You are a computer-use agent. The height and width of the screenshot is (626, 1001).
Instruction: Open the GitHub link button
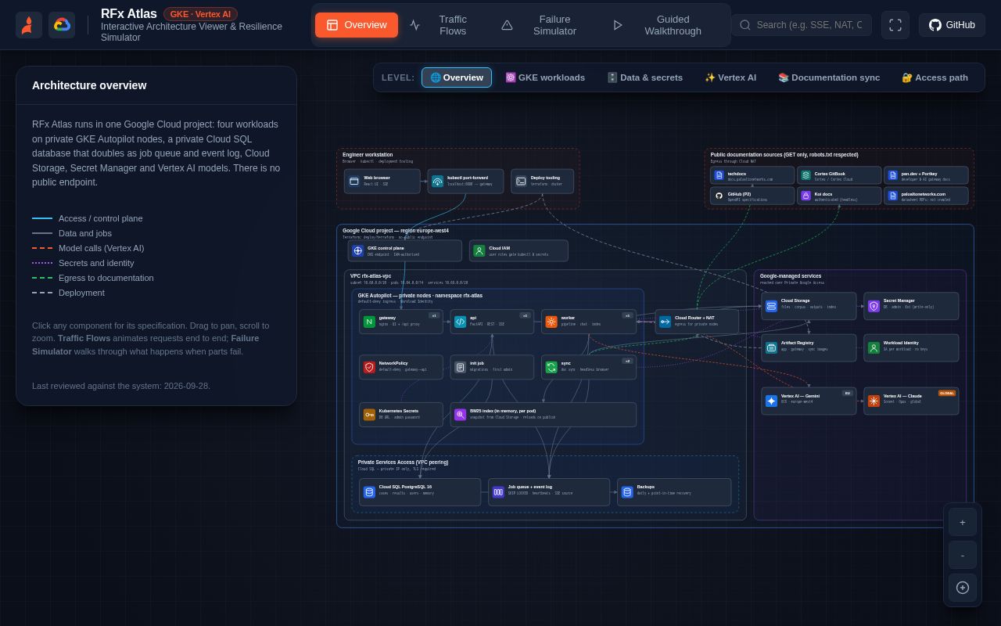pyautogui.click(x=952, y=25)
